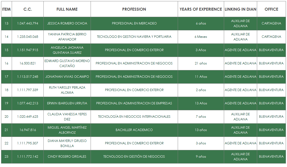Select ID number 1.111.797.339

(x=28, y=90)
